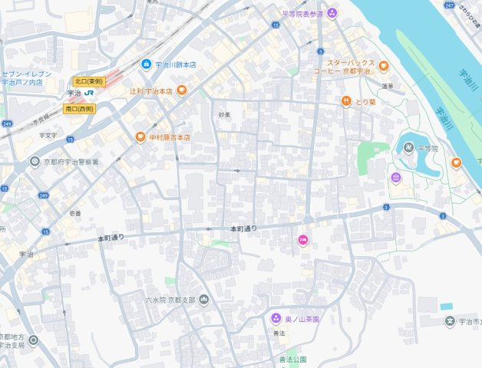Open the 中村藤吉本店 text label

pos(170,137)
